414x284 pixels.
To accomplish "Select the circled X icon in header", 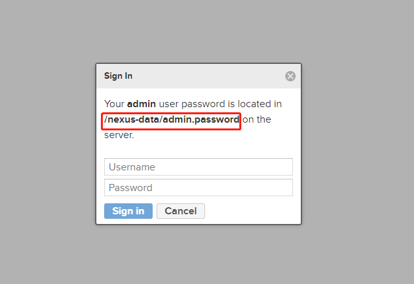I will (x=290, y=76).
